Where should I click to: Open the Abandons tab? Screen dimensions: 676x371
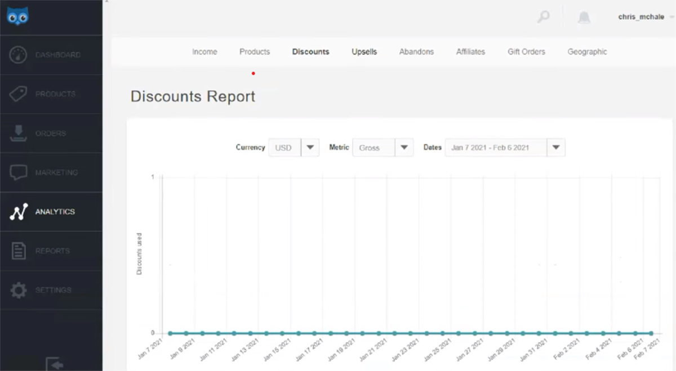pos(417,52)
